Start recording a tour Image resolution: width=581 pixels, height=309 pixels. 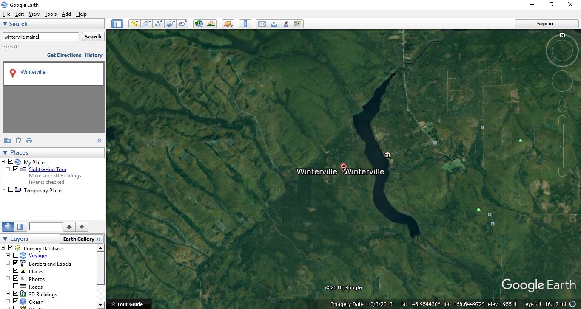click(183, 24)
